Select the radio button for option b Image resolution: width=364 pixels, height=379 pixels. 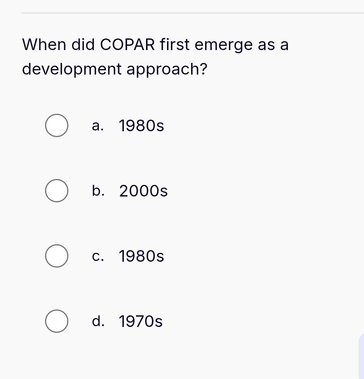(x=57, y=191)
